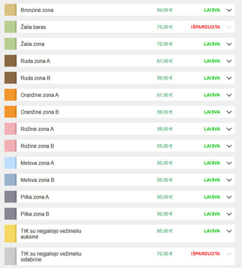Expand the Bronzinė zona row chevron
This screenshot has height=268, width=242.
click(229, 10)
